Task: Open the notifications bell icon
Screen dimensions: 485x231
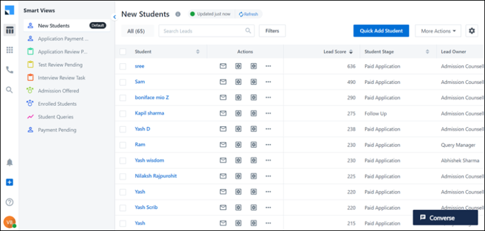Action: [9, 162]
